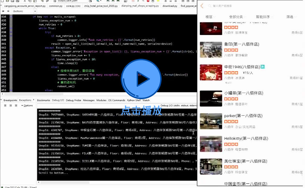Image resolution: width=305 pixels, height=188 pixels.
Task: Show the Bookmarks tab
Action: coord(43,100)
